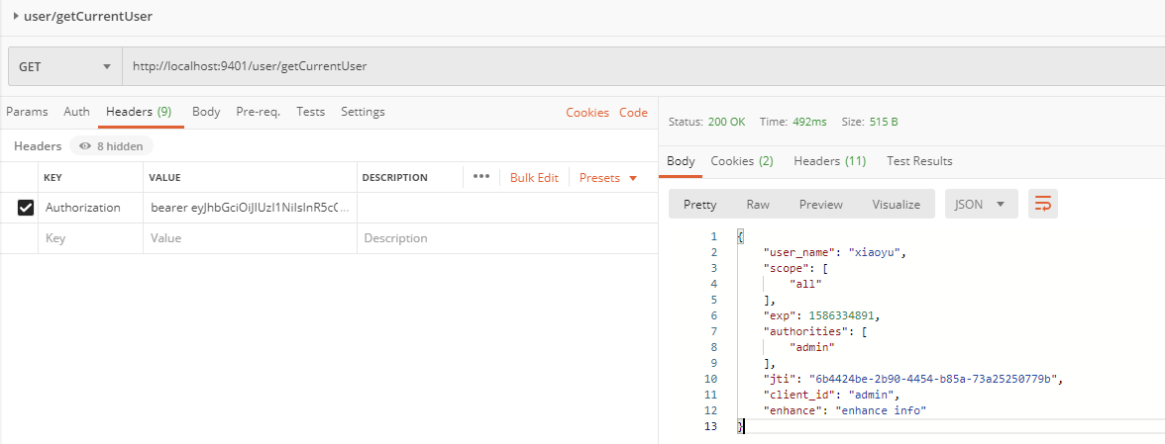Click Bulk Edit

(533, 178)
